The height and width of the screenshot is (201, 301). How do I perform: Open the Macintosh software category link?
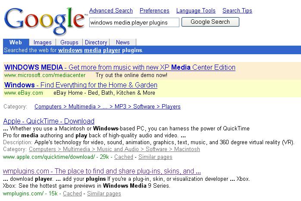[x=114, y=149]
